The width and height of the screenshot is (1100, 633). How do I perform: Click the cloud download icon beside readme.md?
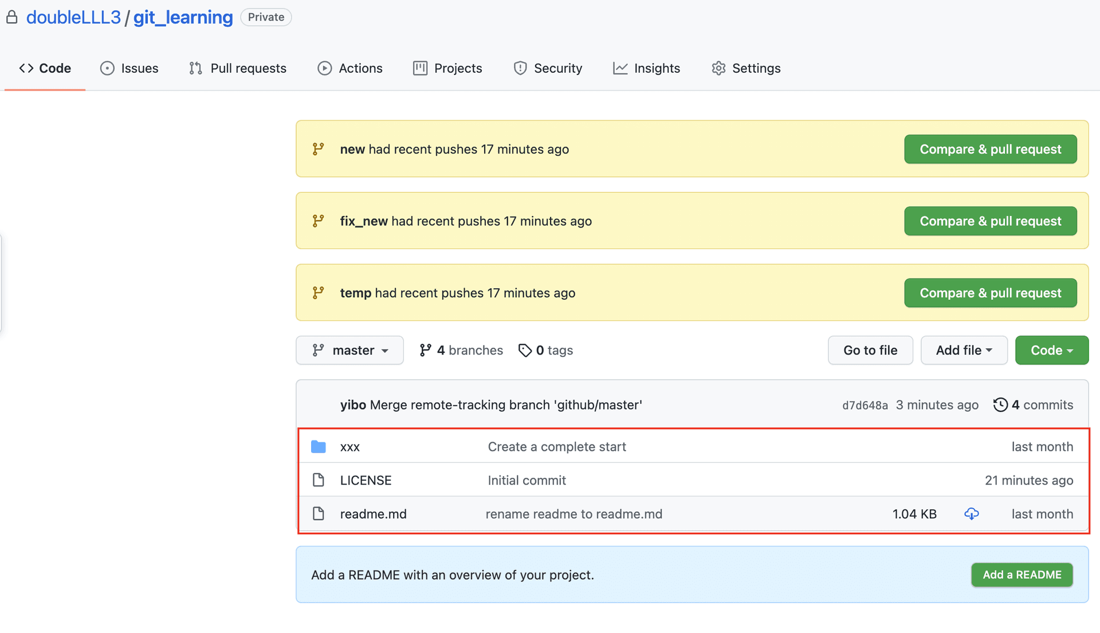(x=971, y=514)
